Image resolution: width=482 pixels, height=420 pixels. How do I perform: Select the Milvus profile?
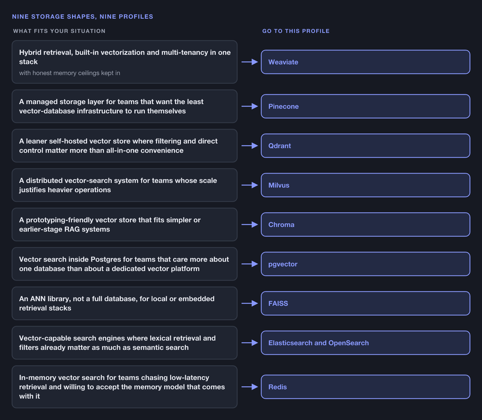[365, 185]
